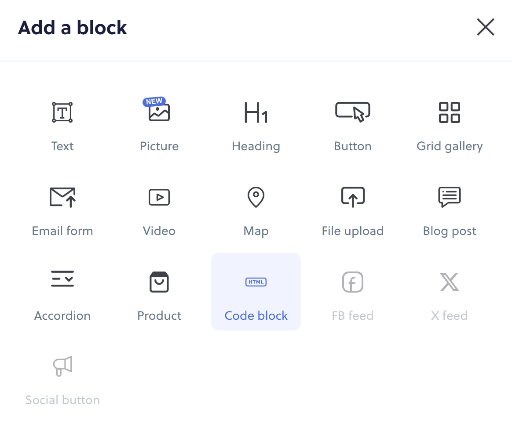Click the Grid gallery label text
Screen dimensions: 512x427
[450, 146]
